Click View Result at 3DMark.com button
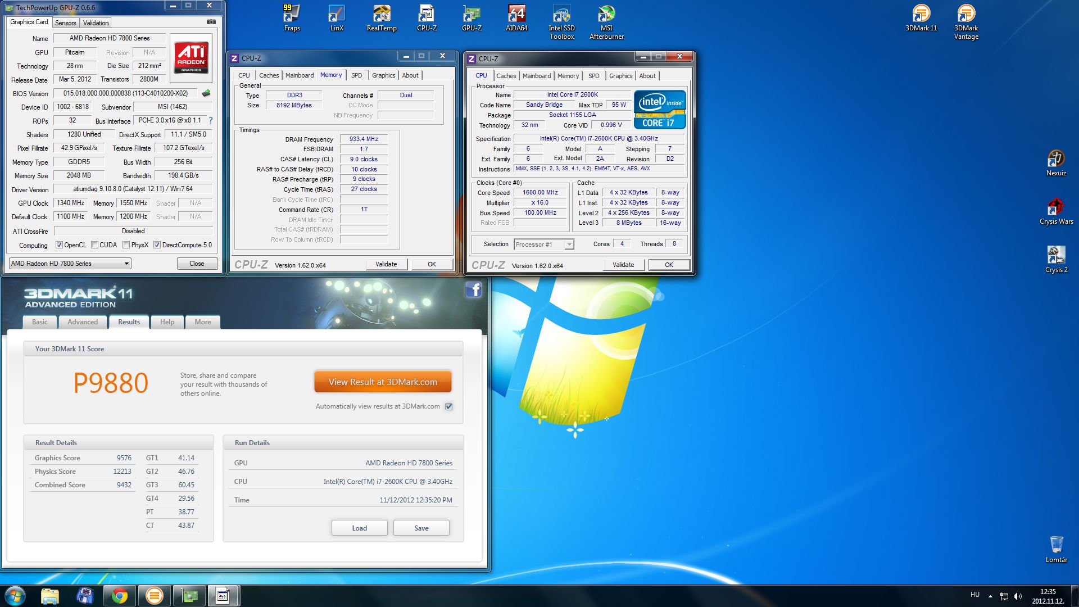This screenshot has width=1079, height=607. [383, 382]
